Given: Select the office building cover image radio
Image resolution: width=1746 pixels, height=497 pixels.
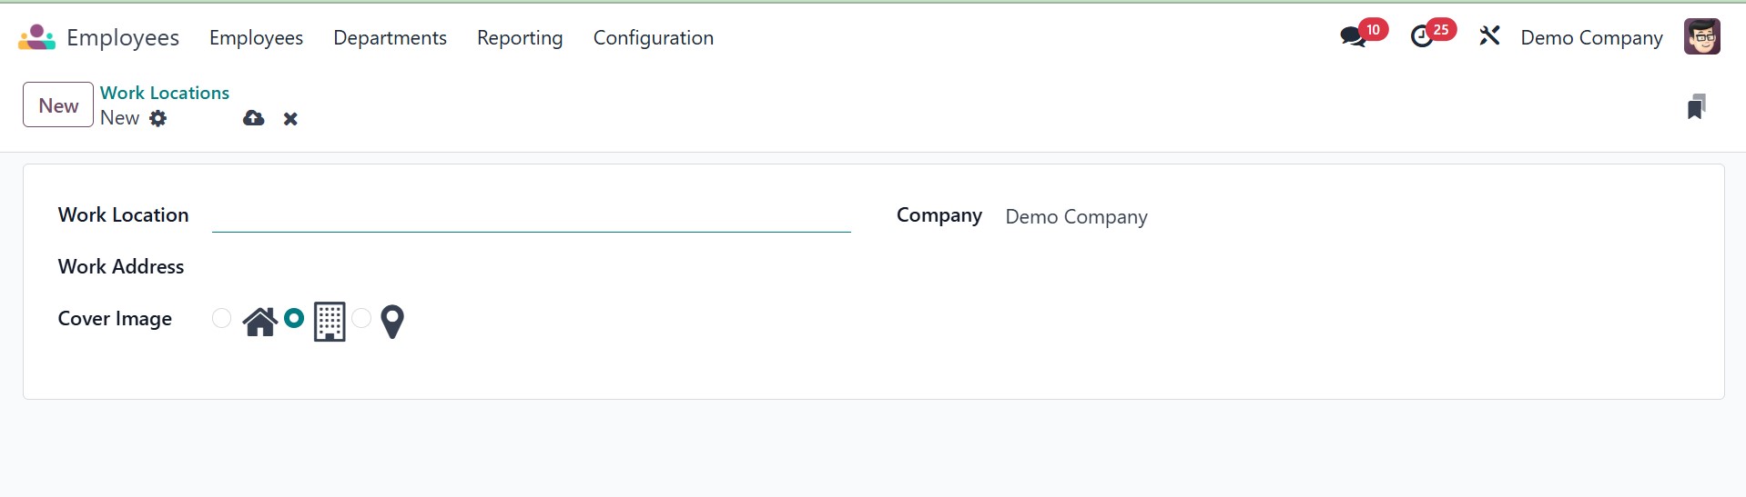Looking at the screenshot, I should click(x=294, y=318).
